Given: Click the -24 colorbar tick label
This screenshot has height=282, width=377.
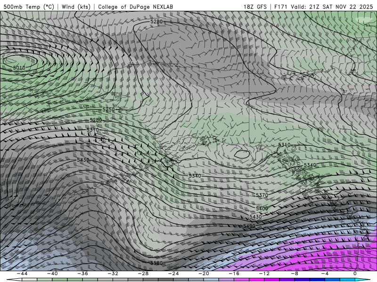Looking at the screenshot, I should click(173, 274).
